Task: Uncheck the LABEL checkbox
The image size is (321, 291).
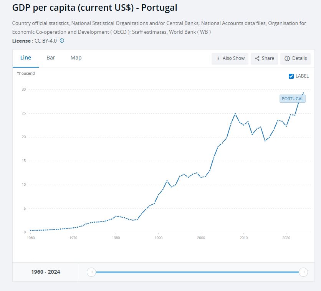Action: [x=291, y=76]
